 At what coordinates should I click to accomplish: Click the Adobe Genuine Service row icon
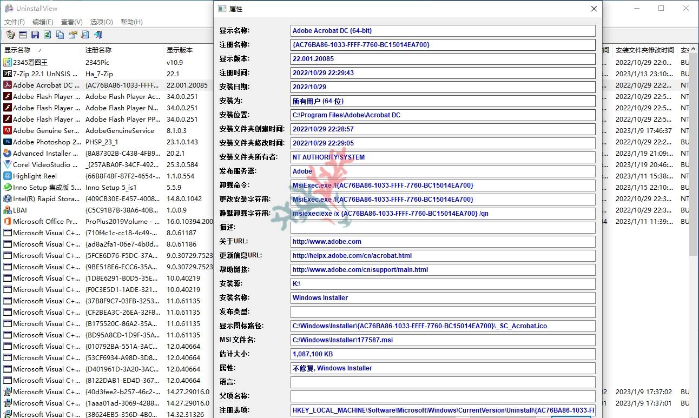click(8, 130)
